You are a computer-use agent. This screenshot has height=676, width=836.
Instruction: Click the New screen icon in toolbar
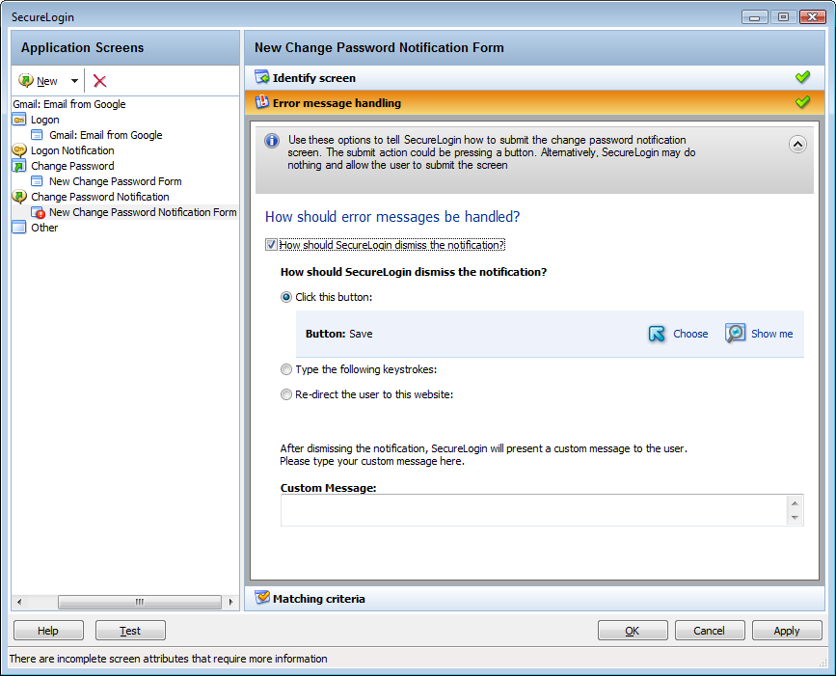[26, 80]
